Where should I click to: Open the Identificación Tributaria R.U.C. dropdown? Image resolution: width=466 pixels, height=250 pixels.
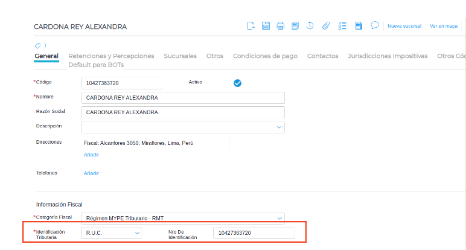point(111,233)
